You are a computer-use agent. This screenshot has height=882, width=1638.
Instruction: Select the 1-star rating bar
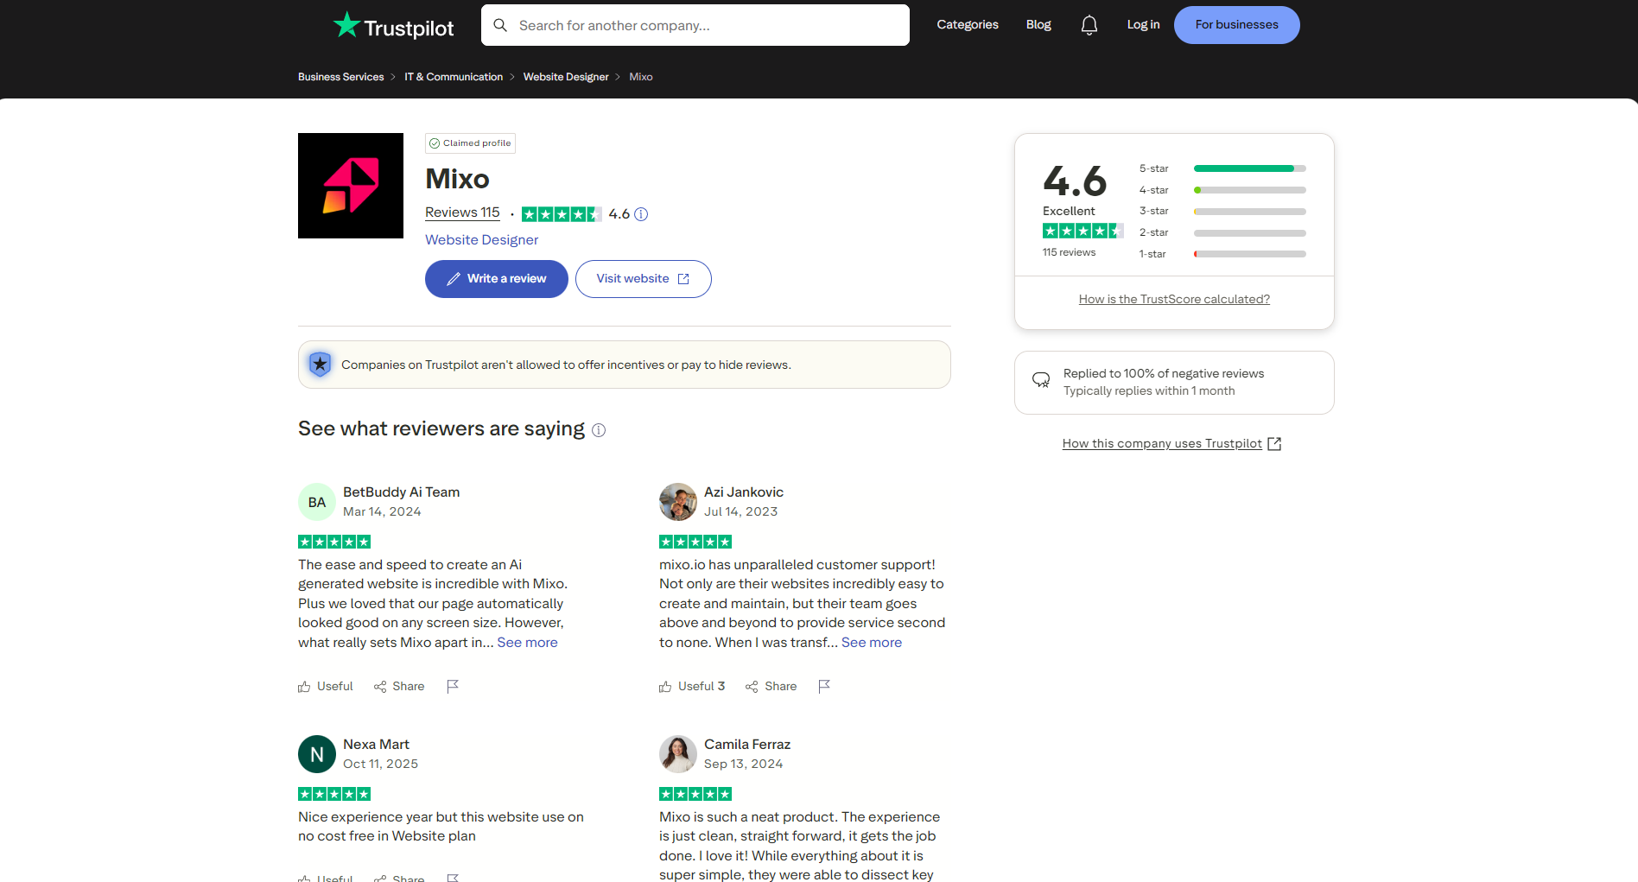tap(1222, 254)
